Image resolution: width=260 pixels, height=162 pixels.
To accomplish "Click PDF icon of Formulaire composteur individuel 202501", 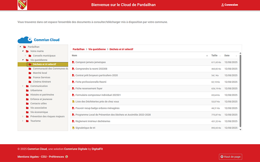I will (73, 95).
